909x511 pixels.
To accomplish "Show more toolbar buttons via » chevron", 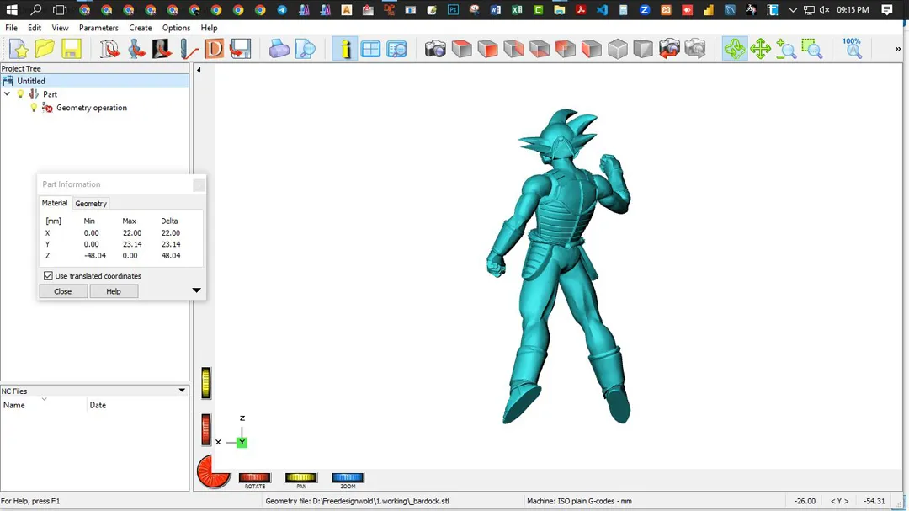I will click(898, 50).
